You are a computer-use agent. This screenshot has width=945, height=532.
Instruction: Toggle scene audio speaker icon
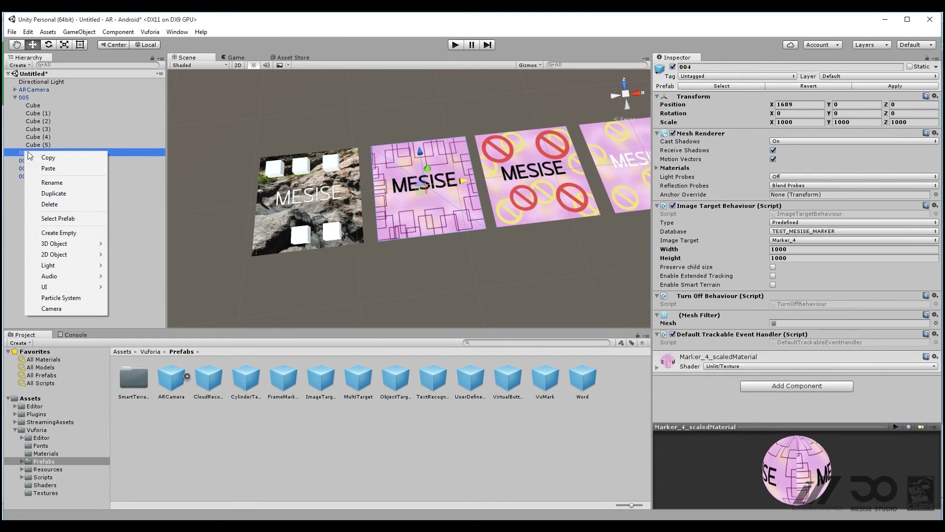[266, 65]
